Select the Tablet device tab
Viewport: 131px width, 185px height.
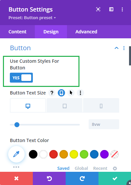tap(64, 105)
